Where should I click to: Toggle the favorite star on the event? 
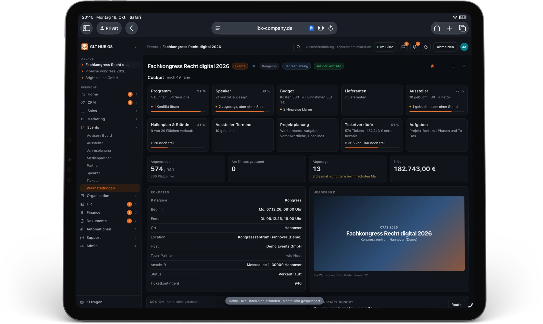(432, 66)
